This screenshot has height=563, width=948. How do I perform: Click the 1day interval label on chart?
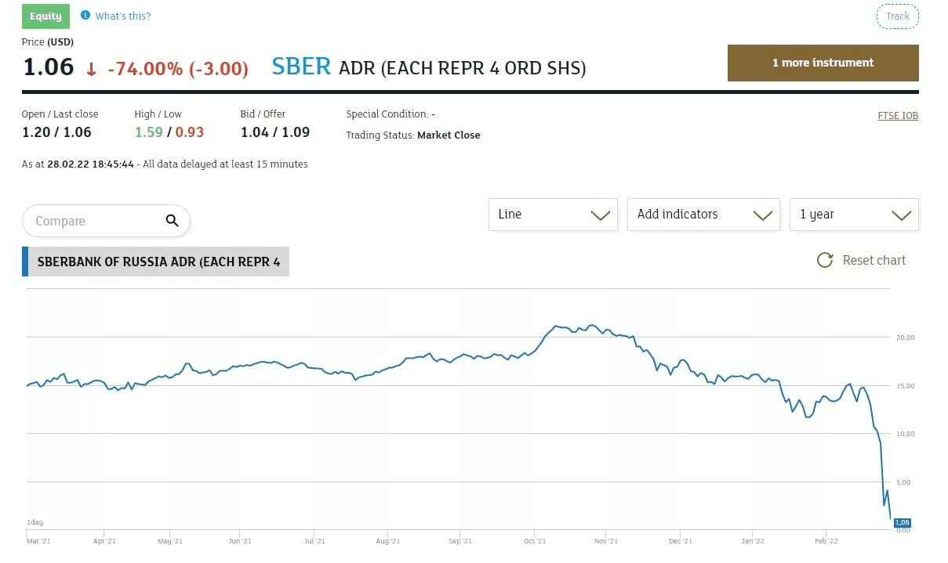point(35,522)
